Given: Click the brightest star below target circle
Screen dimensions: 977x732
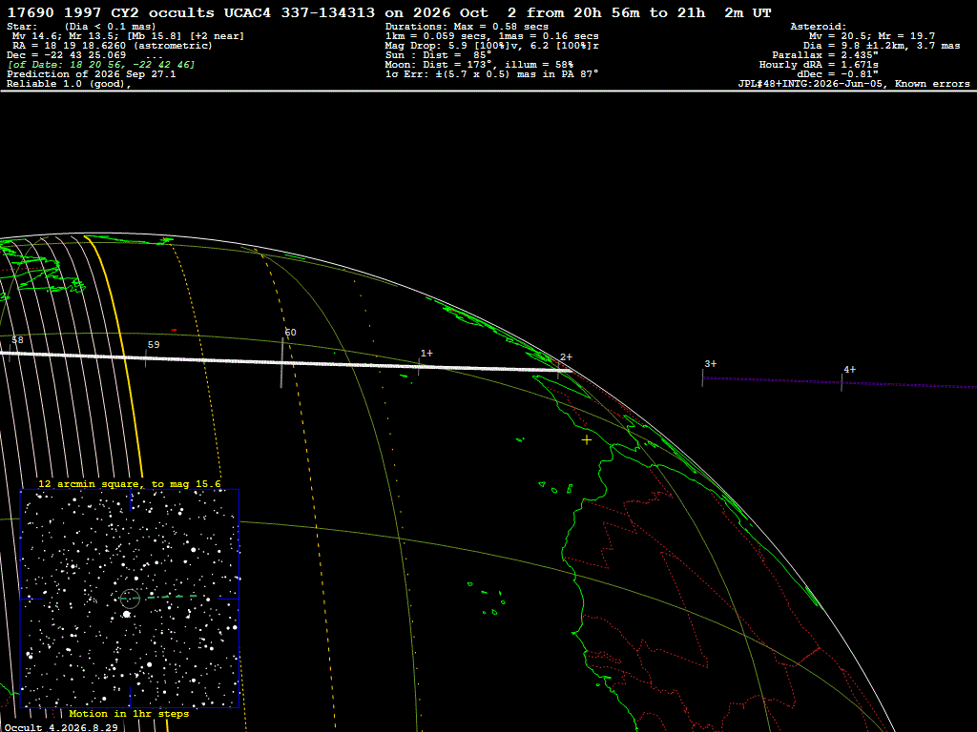Looking at the screenshot, I should coord(127,615).
